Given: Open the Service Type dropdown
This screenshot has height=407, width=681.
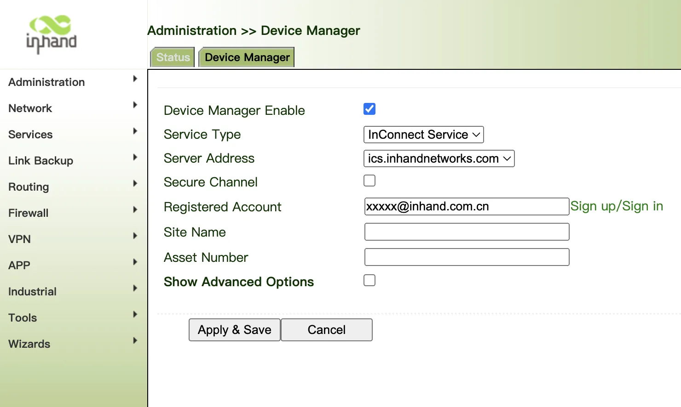Looking at the screenshot, I should pos(423,135).
